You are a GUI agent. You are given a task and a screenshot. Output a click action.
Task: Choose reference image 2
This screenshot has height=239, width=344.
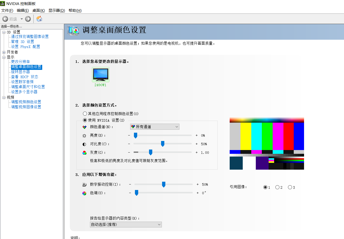point(277,187)
